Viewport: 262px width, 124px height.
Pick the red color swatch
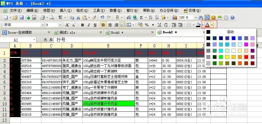[x=246, y=57]
